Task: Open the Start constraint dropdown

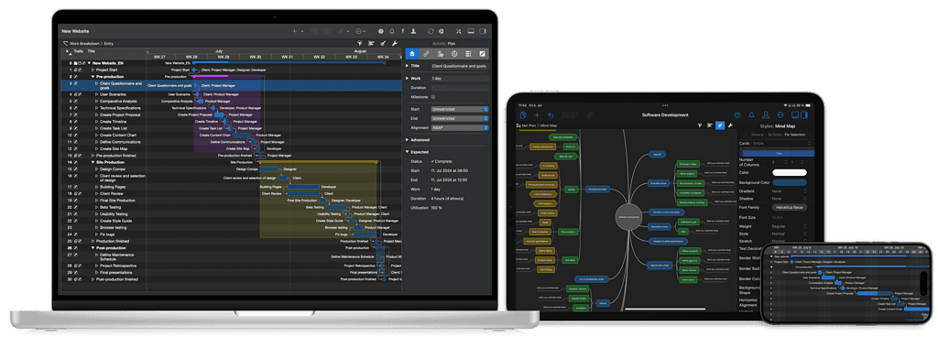Action: (x=460, y=109)
